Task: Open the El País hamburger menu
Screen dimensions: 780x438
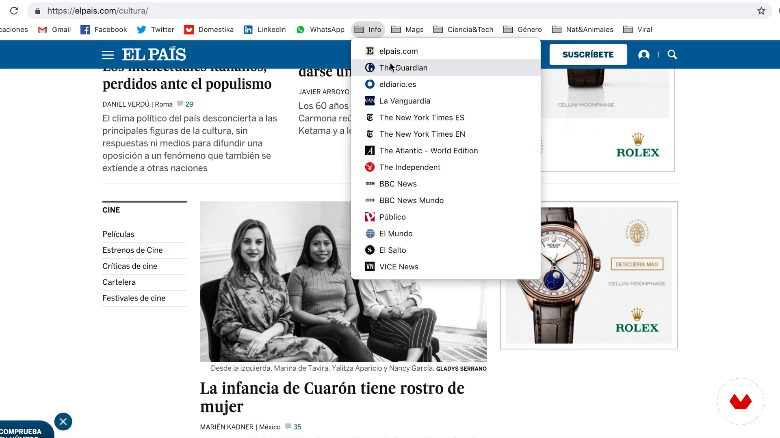Action: pos(108,55)
